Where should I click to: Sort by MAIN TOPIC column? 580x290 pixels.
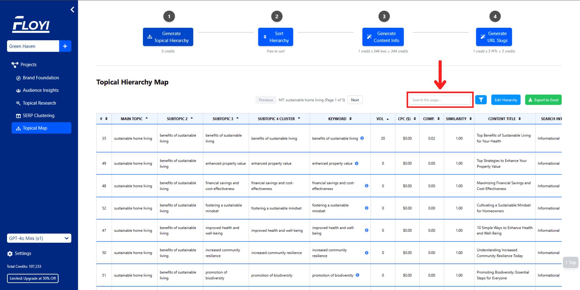134,119
